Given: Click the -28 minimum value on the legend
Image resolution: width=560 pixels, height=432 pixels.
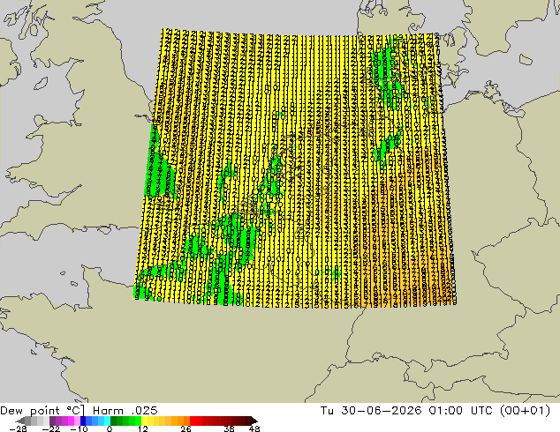Looking at the screenshot, I should (x=18, y=428).
